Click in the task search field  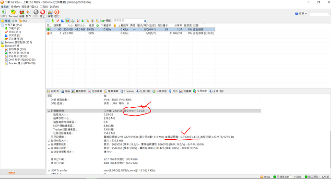pyautogui.click(x=129, y=21)
